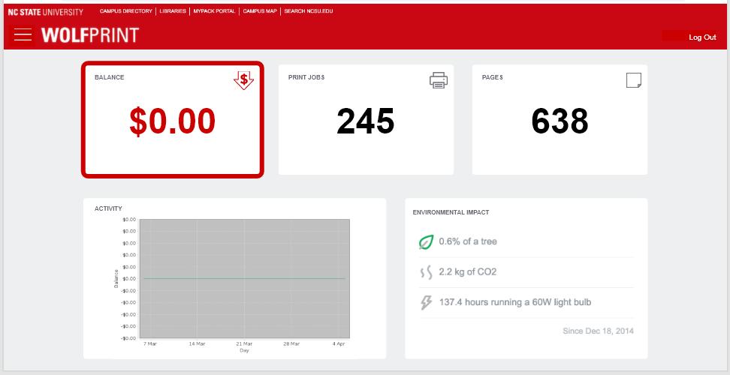Click '2.2 kg of CO2' text
The width and height of the screenshot is (730, 375).
[468, 272]
